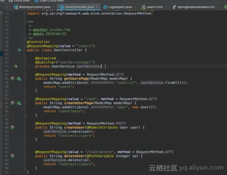Viewport: 227px width, 175px height.
Task: Click the "/add" mapping value string
Action: [x=91, y=99]
